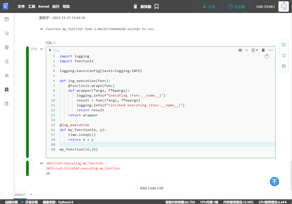Click the INFO:root:Executing my_function output line
Image resolution: width=292 pixels, height=204 pixels.
pyautogui.click(x=75, y=163)
